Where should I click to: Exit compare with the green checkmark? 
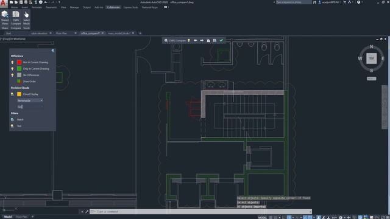tap(221, 40)
